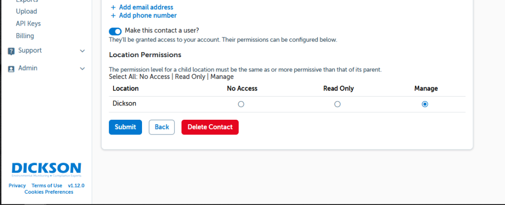
Task: Select No Access for Dickson location
Action: click(x=241, y=104)
